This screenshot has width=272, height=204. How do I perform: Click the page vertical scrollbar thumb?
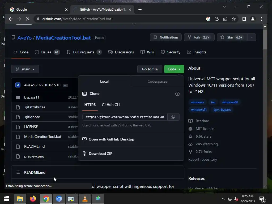(x=265, y=40)
